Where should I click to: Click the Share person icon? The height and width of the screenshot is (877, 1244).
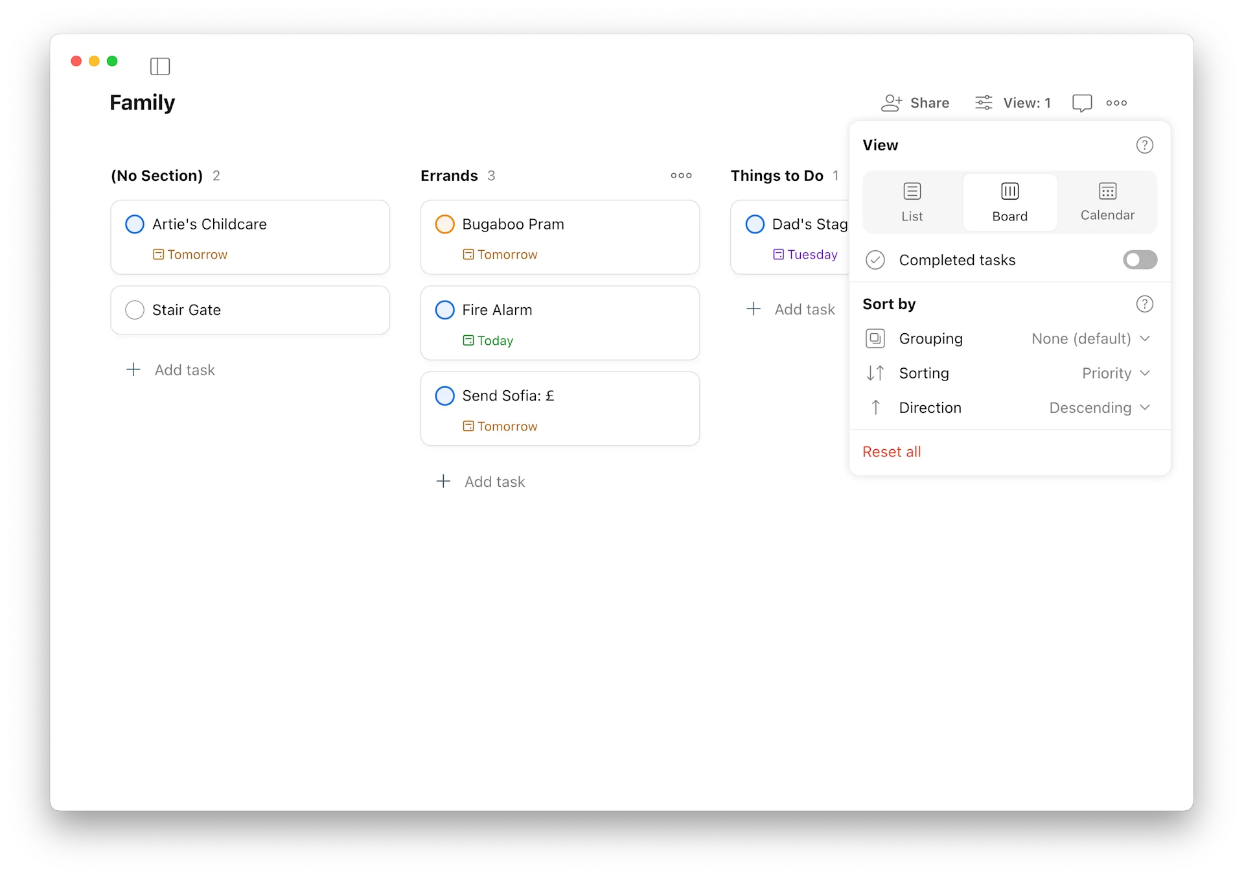click(x=892, y=103)
